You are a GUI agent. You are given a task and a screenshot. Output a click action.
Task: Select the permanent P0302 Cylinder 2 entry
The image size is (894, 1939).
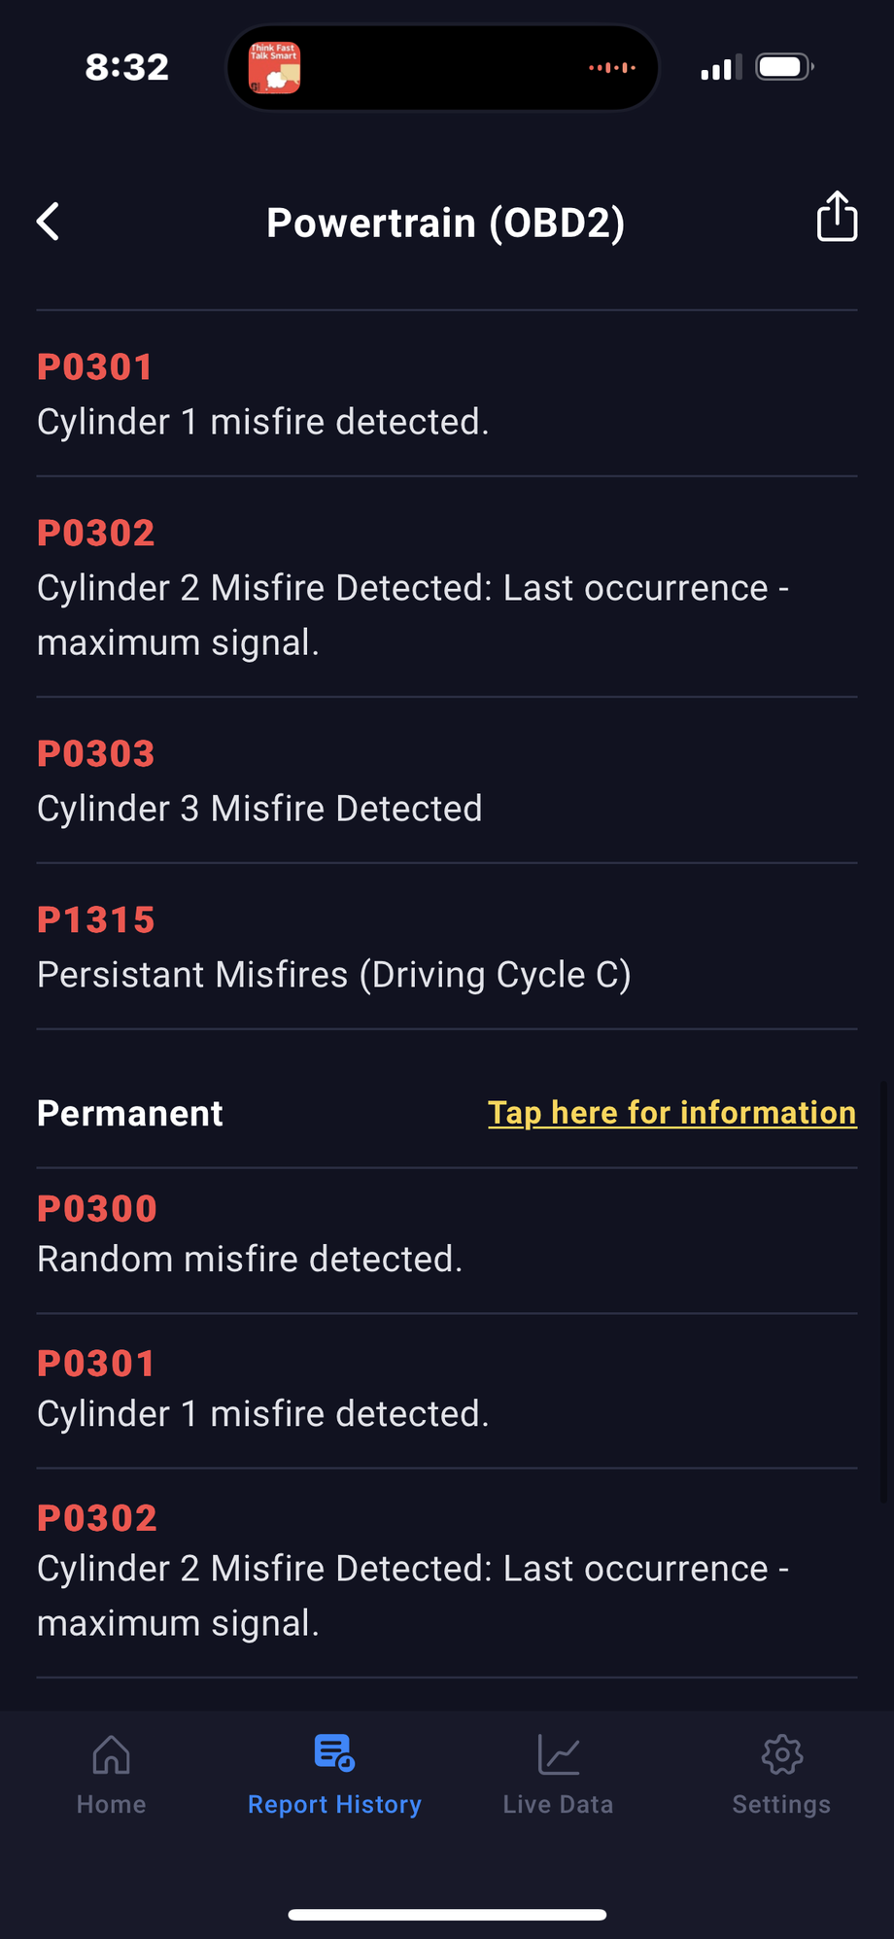click(x=412, y=1570)
